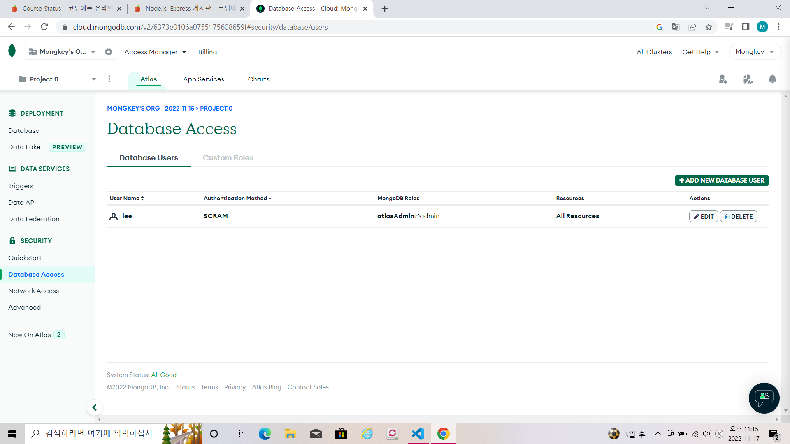This screenshot has width=790, height=444.
Task: Click Google icon in address bar
Action: 660,27
